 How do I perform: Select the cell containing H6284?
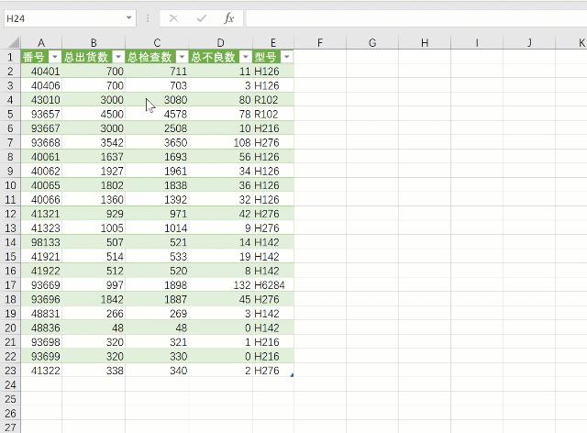(272, 285)
